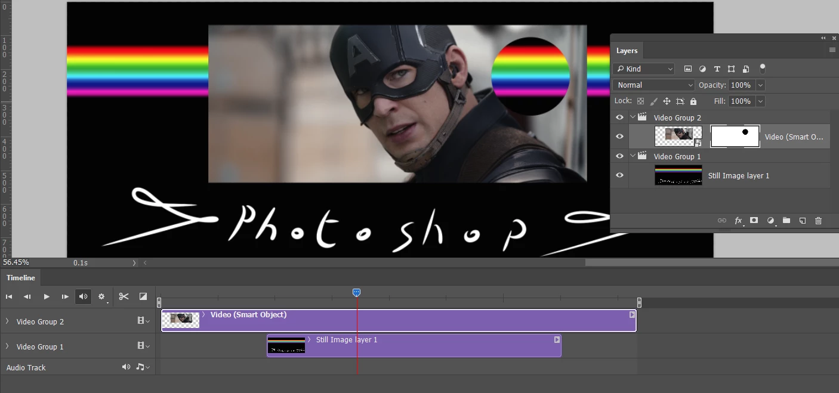Viewport: 839px width, 393px height.
Task: Step to previous frame in Timeline
Action: [x=27, y=296]
